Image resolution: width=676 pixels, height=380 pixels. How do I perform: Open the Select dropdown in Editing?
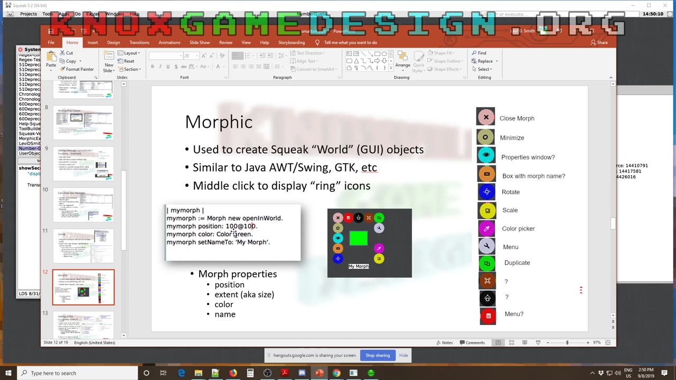(482, 69)
